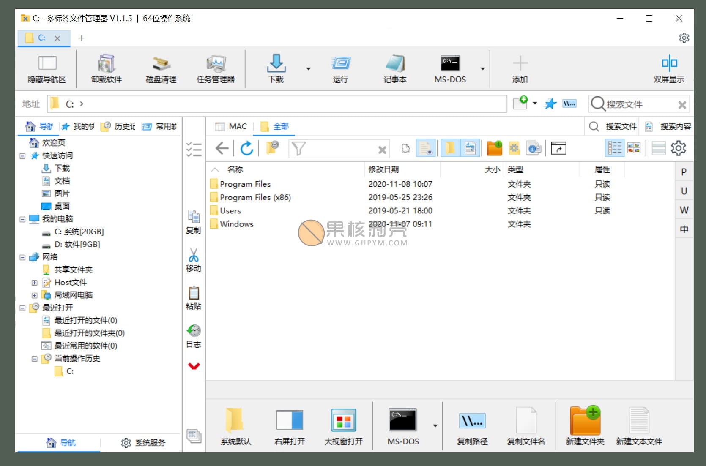This screenshot has width=706, height=466.
Task: Open the 卸载软件 uninstall tool
Action: point(106,68)
